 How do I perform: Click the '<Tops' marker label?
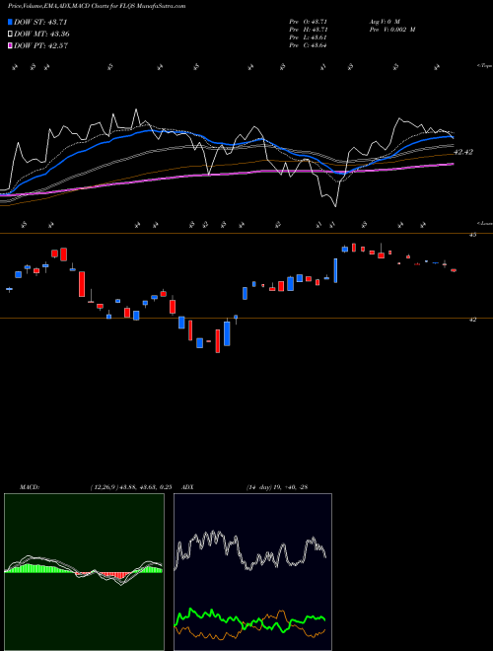(x=484, y=66)
